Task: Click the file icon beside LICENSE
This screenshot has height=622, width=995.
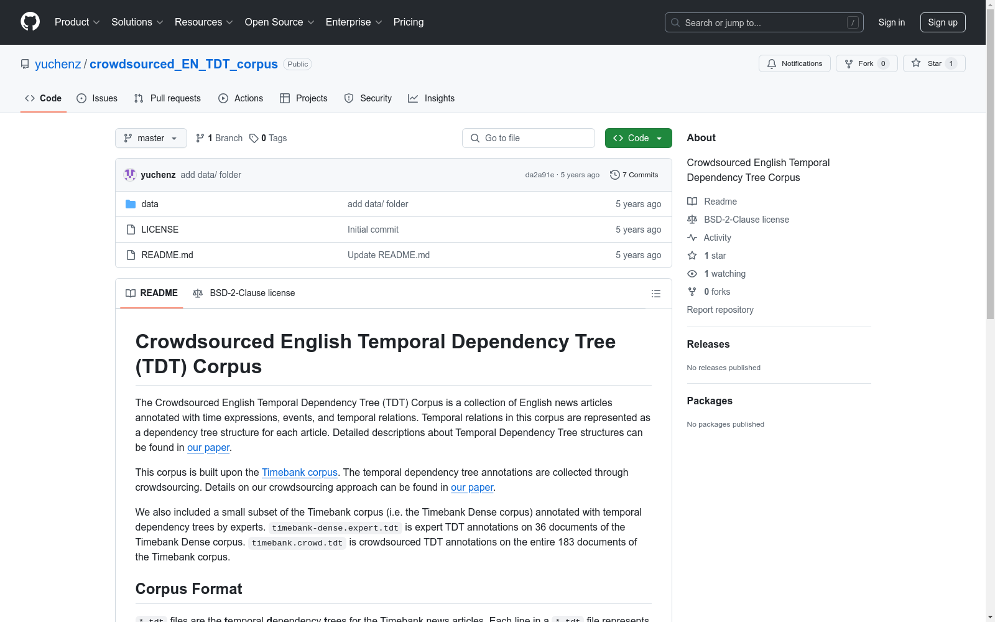Action: 131,230
